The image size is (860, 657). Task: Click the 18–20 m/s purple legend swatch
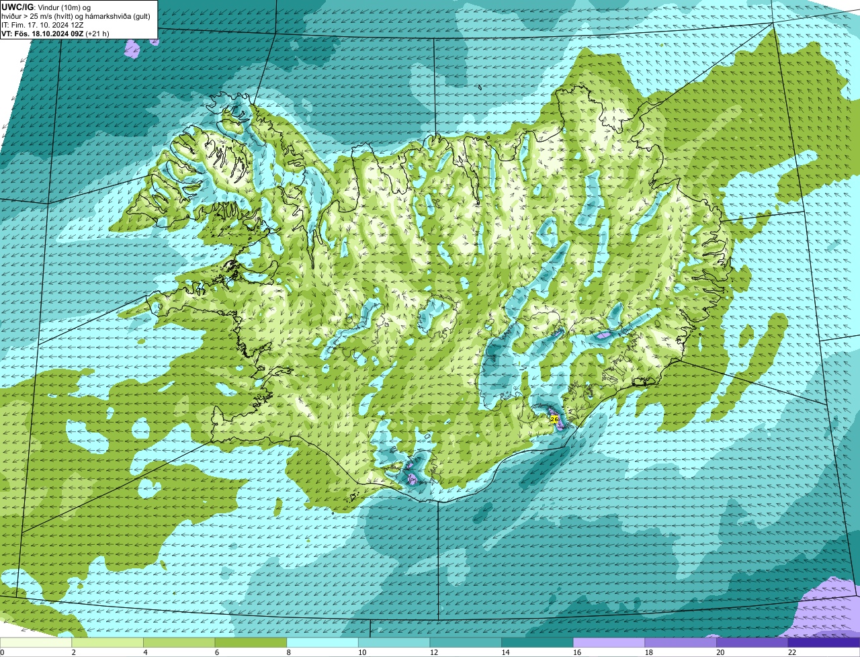[x=681, y=642]
